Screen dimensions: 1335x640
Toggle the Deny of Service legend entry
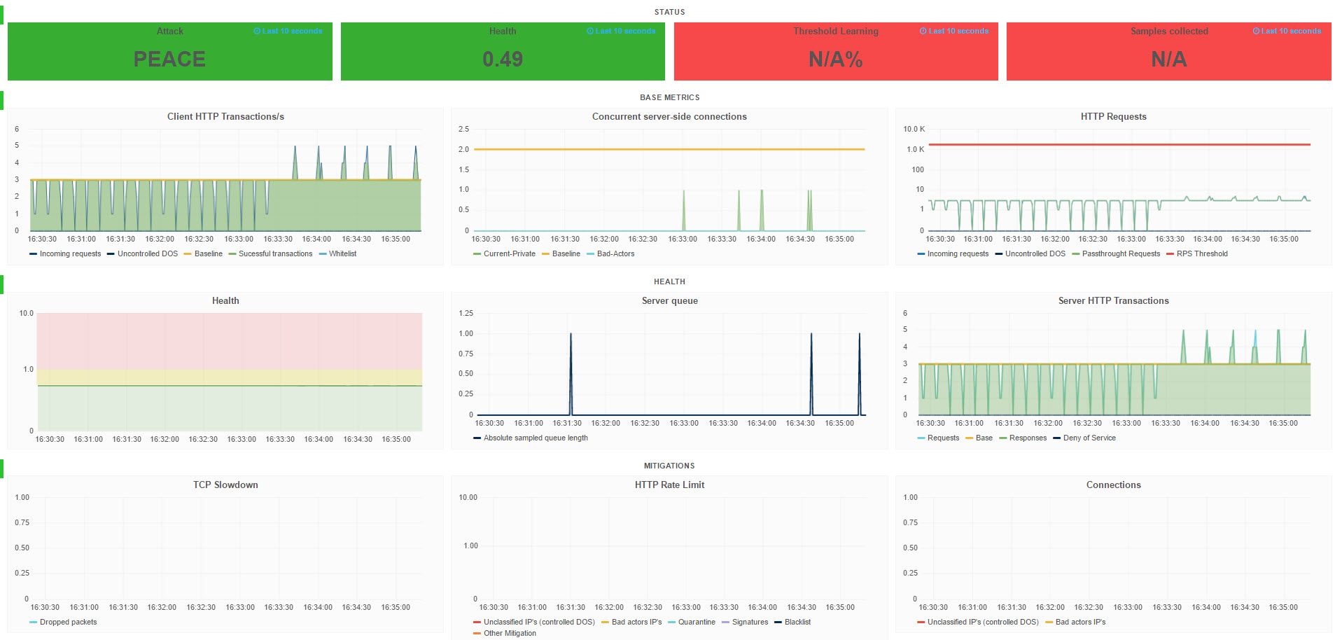(x=1089, y=438)
